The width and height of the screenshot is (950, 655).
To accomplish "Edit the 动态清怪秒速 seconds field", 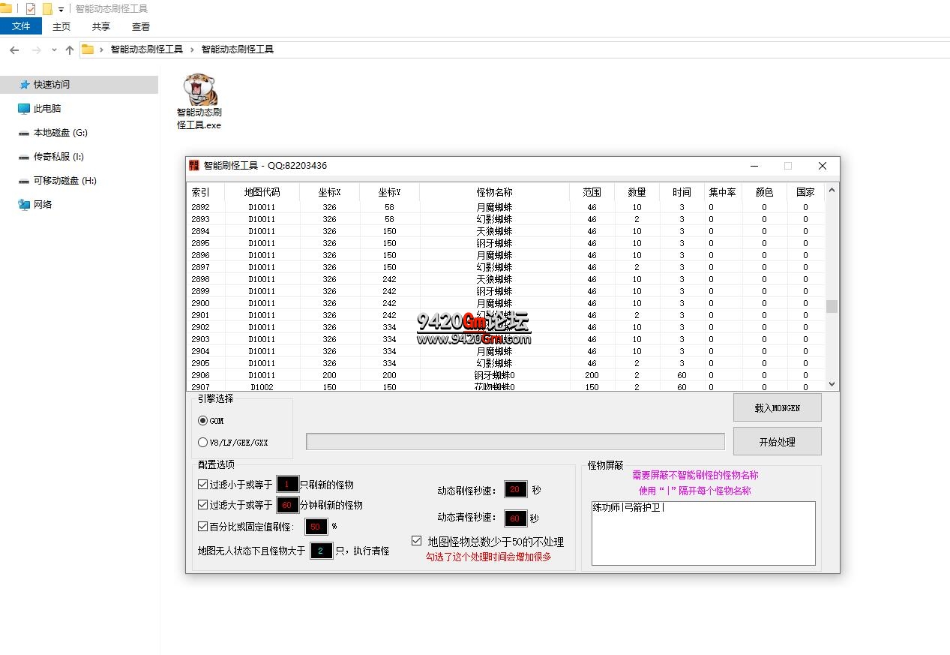I will click(x=516, y=518).
